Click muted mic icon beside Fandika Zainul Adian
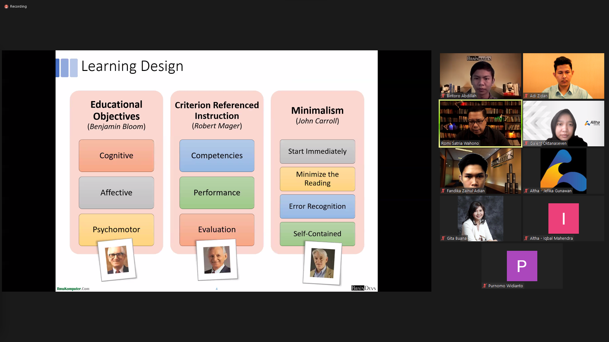The image size is (609, 342). 443,191
